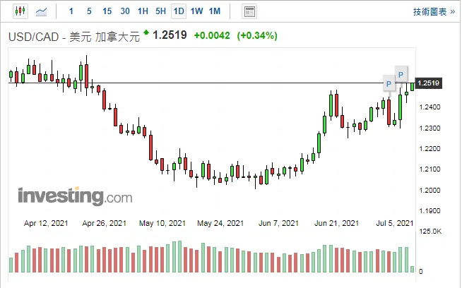Viewport: 462px width, 288px height.
Task: Select the 1M timeframe
Action: pos(215,11)
